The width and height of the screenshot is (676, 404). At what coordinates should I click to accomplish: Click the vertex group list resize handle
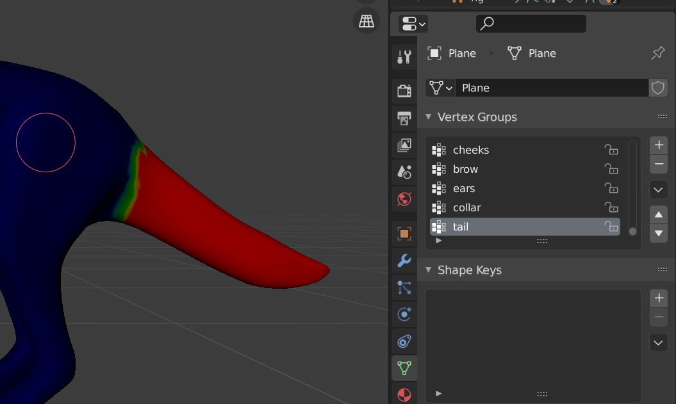click(542, 241)
